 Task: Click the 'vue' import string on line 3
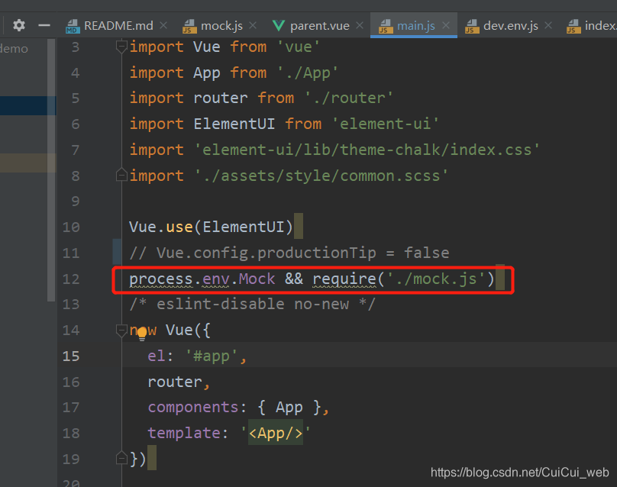click(299, 47)
